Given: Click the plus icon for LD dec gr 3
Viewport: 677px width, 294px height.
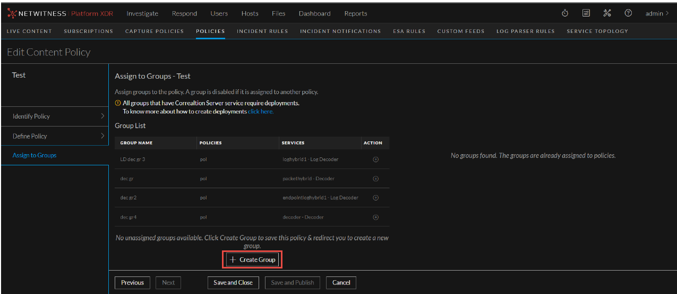Looking at the screenshot, I should (x=376, y=159).
